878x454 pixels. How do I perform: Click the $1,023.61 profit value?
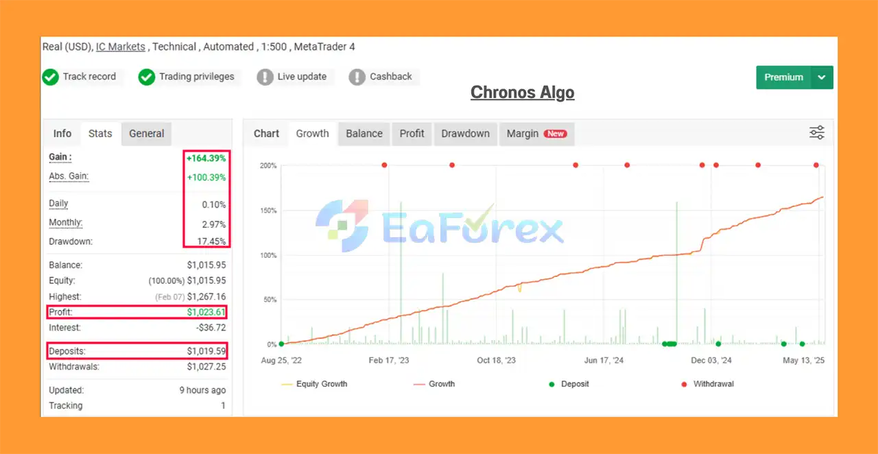click(206, 312)
